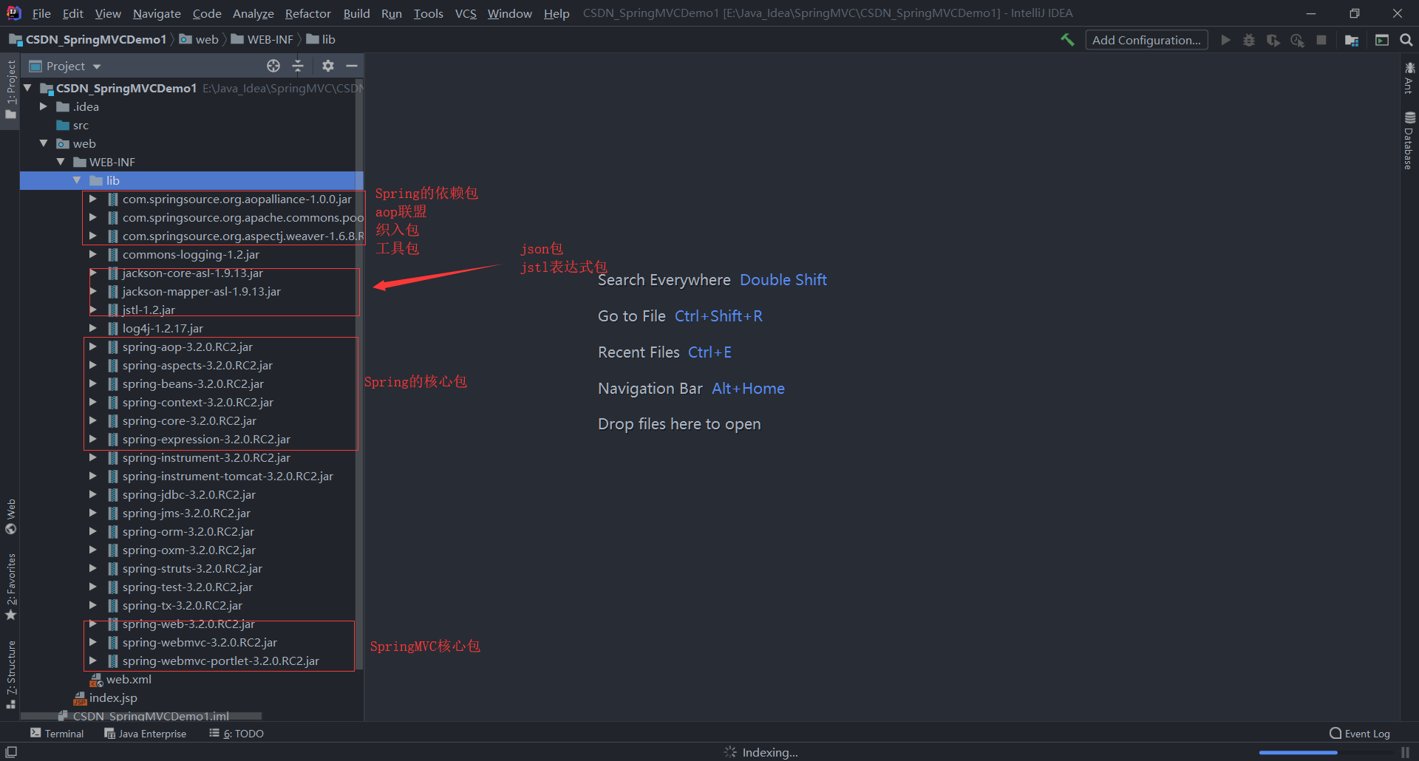Click the Locate/Scroll from Source target icon

273,66
